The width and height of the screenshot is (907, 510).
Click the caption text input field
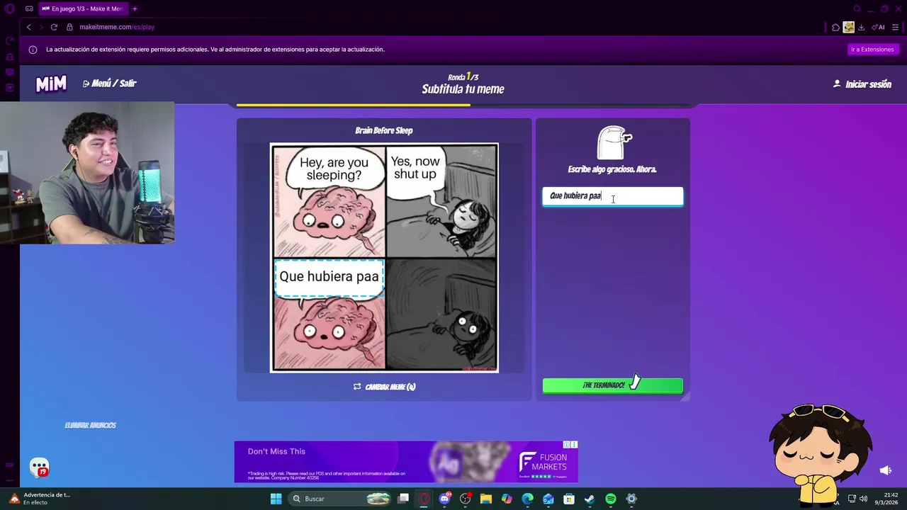tap(613, 196)
